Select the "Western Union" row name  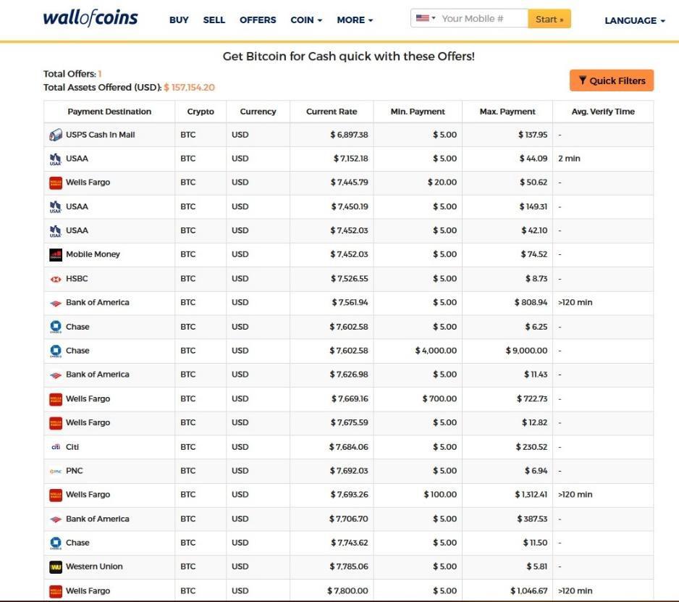point(94,567)
